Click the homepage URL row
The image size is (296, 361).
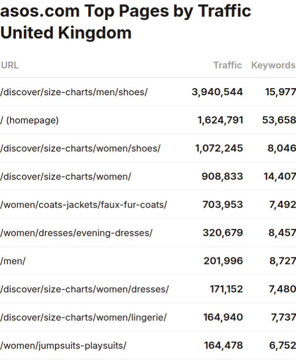click(29, 120)
